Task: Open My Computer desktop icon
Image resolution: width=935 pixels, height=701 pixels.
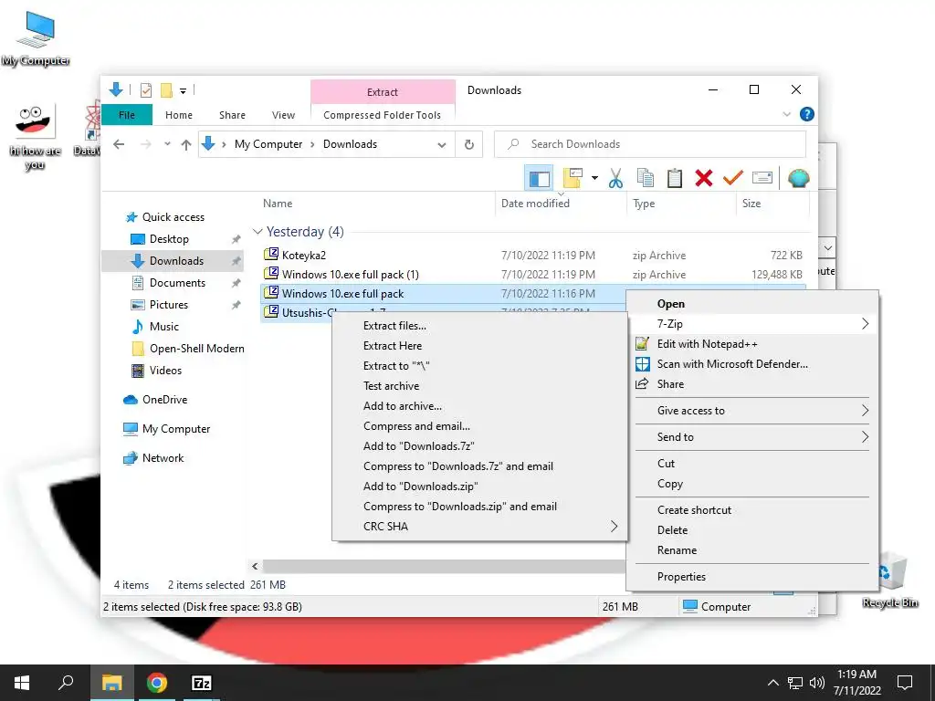Action: pos(36,39)
